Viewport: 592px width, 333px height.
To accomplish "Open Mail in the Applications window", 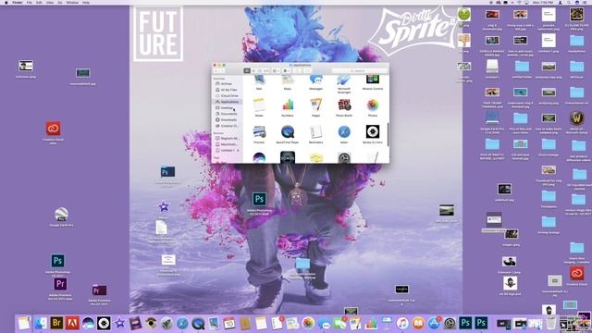I will click(259, 80).
